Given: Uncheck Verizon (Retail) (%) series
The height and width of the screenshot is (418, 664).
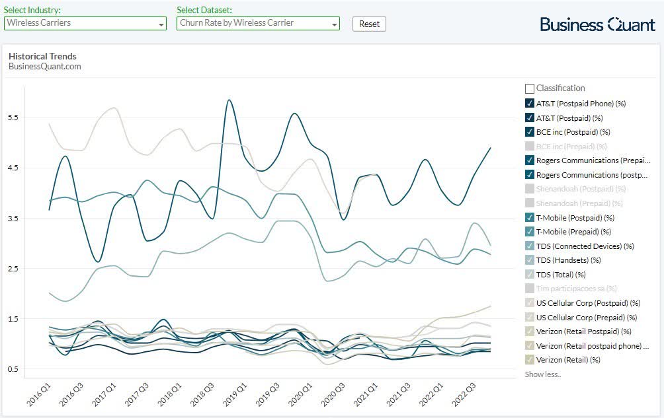Looking at the screenshot, I should 530,360.
